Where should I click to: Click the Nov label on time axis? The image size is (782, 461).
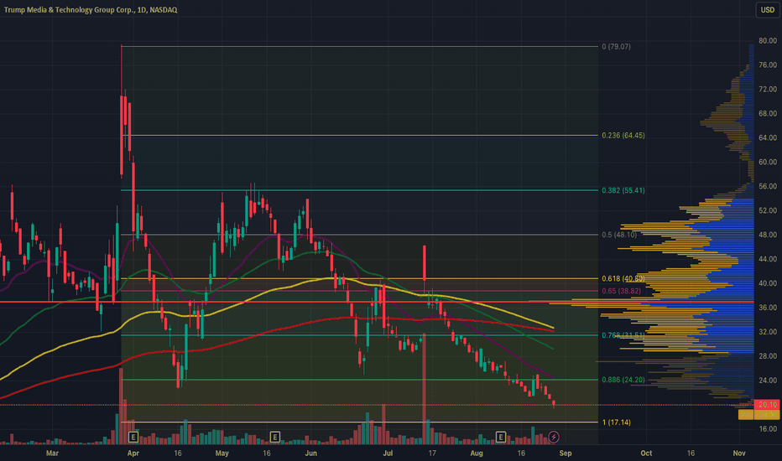click(x=739, y=453)
